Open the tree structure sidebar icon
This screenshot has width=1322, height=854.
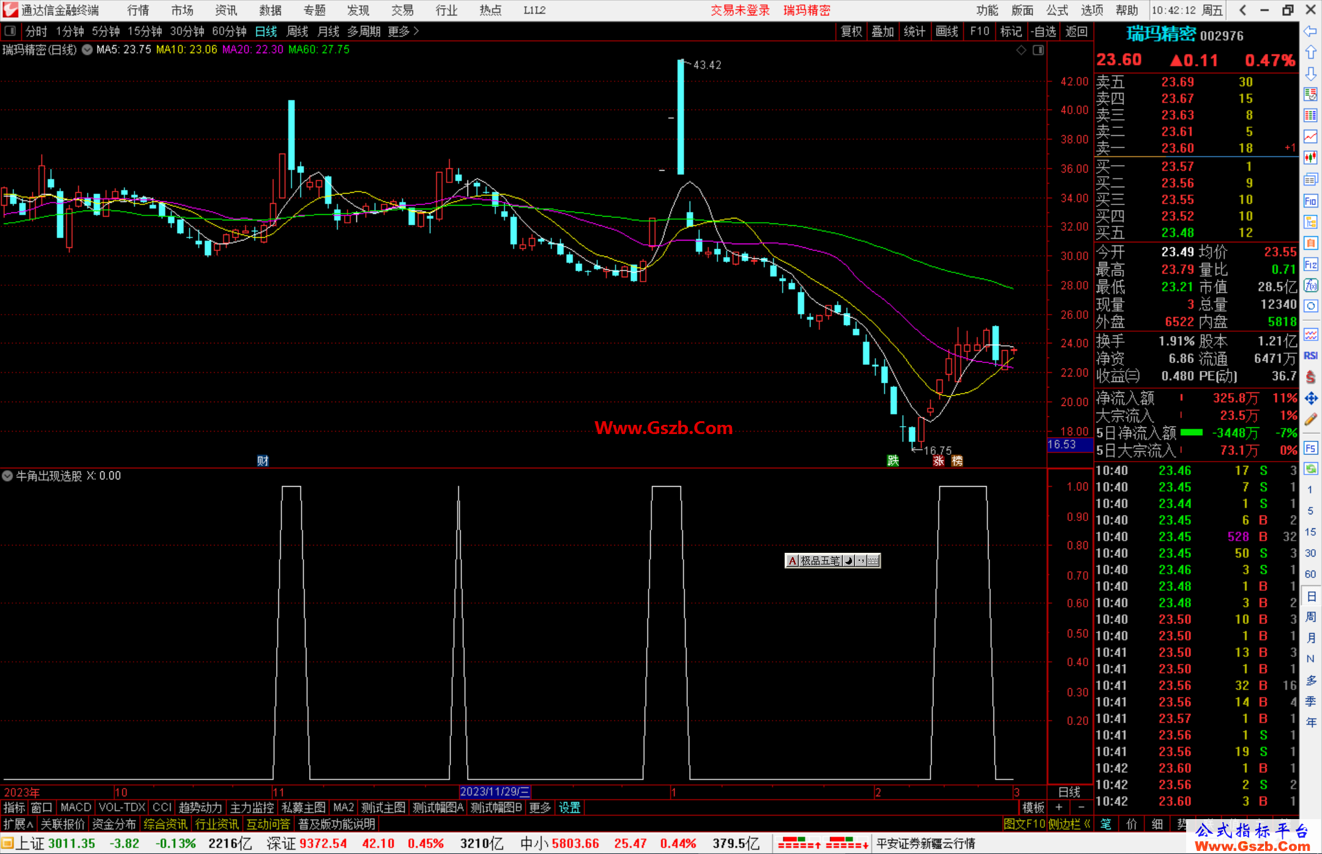coord(1310,222)
